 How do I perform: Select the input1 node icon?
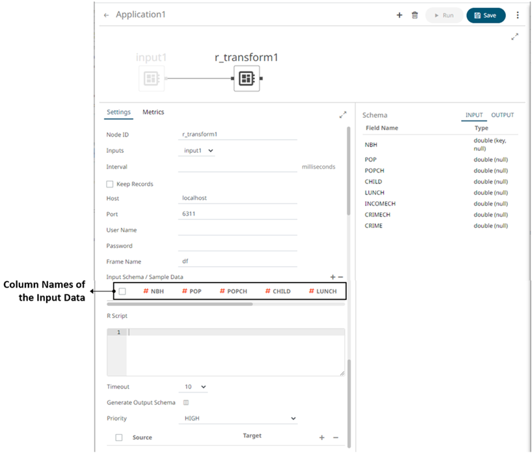click(x=152, y=79)
